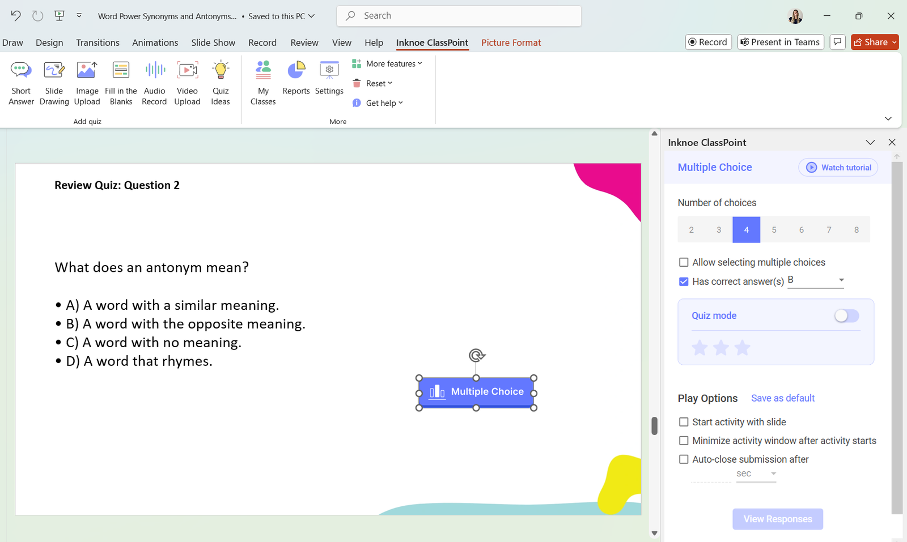Check Start activity with slide

point(684,422)
